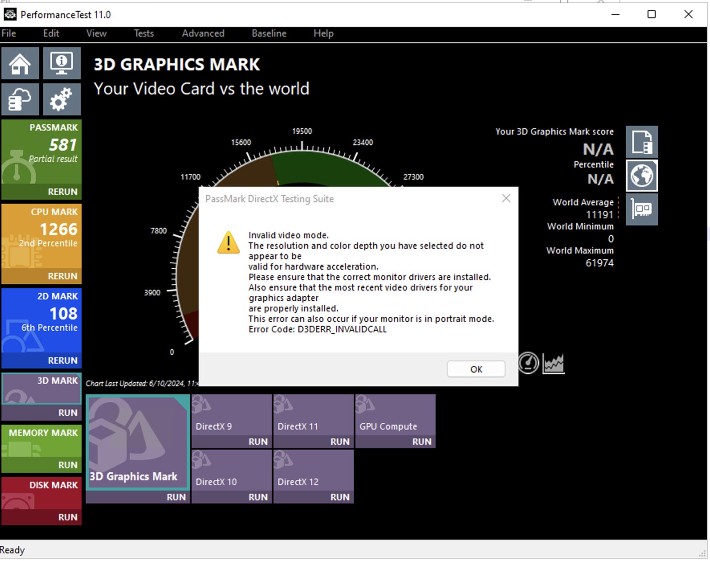
Task: Open the Baseline menu
Action: (x=269, y=33)
